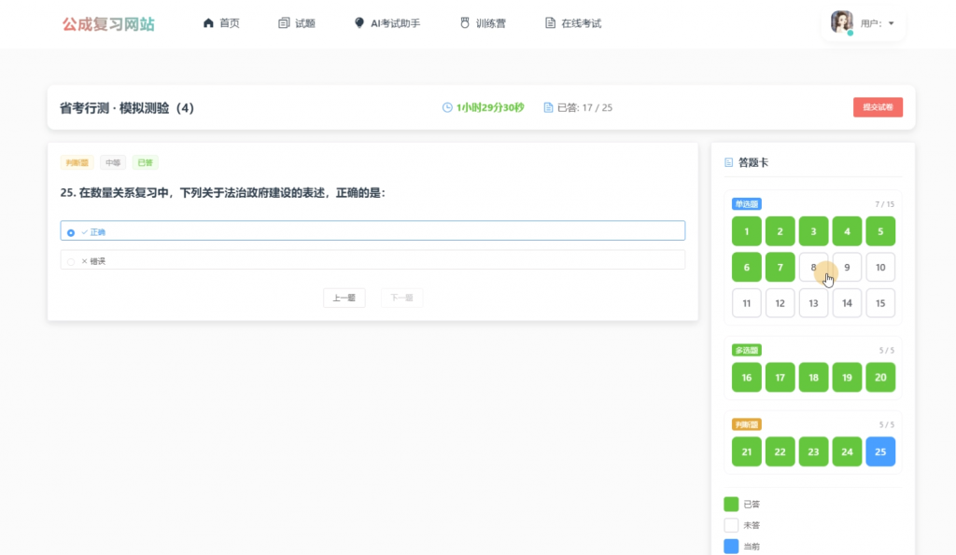Click the 公成复习网站 site logo
956x555 pixels.
[108, 23]
